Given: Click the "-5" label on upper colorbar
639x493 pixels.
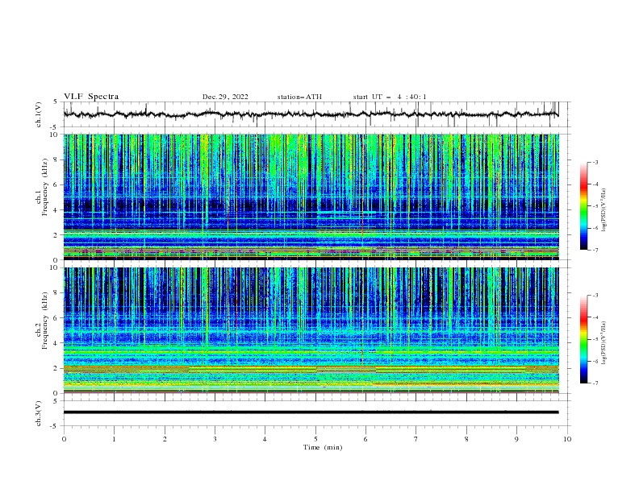Looking at the screenshot, I should [595, 206].
